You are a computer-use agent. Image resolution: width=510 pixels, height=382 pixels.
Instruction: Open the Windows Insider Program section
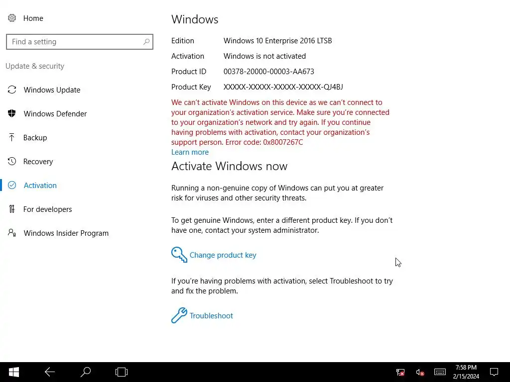pyautogui.click(x=66, y=233)
